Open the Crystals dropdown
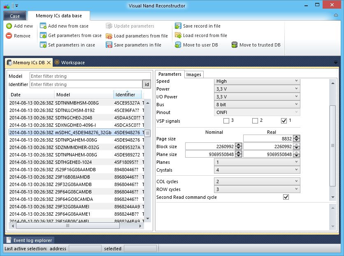 click(x=297, y=170)
